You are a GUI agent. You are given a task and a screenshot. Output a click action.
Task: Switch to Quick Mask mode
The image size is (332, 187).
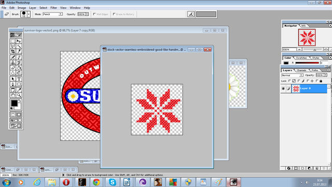pos(19,114)
